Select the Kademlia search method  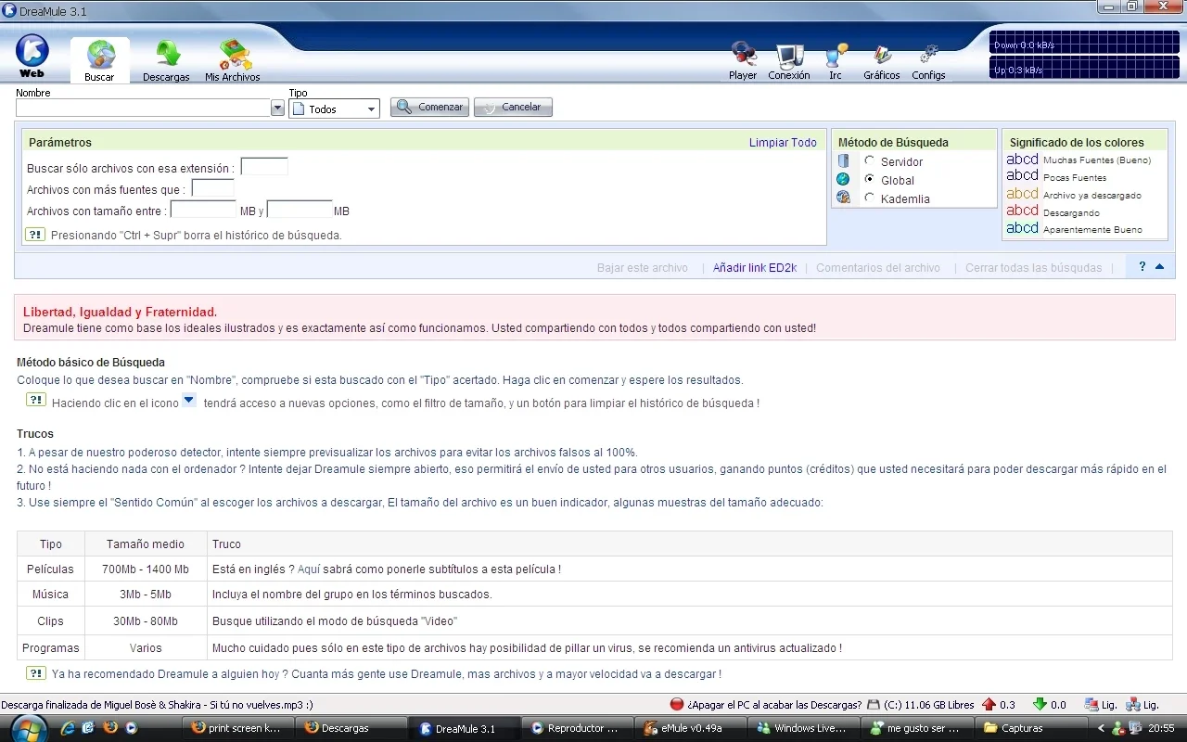click(869, 198)
